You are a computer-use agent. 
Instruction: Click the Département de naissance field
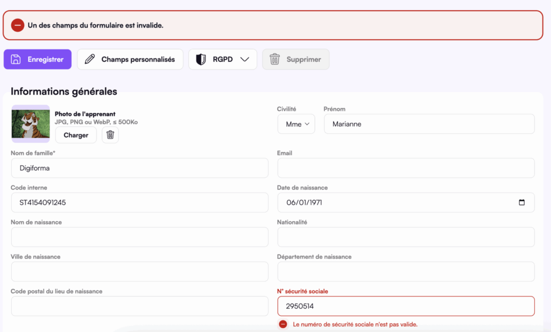pyautogui.click(x=406, y=271)
